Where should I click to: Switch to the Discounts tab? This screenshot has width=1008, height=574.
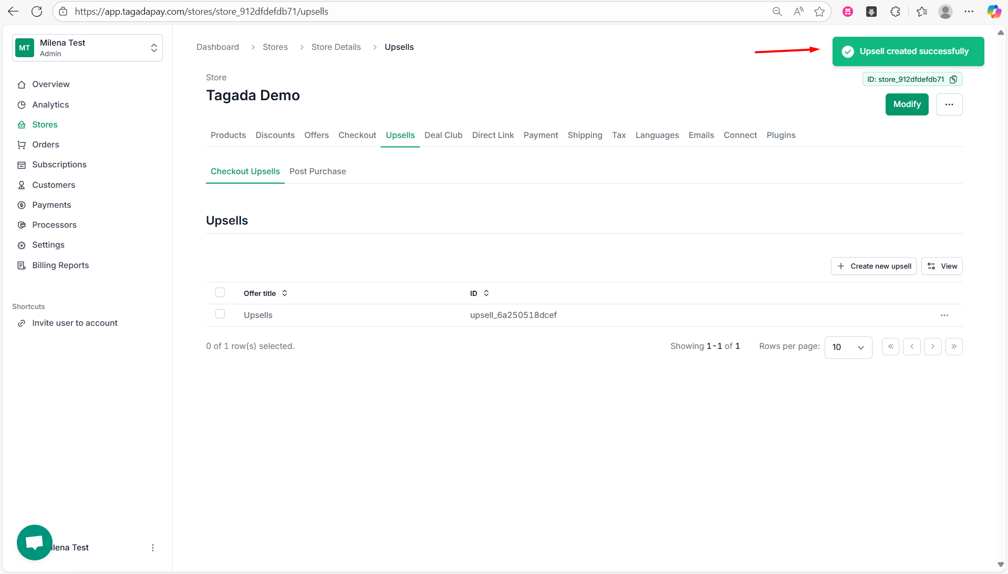tap(275, 135)
